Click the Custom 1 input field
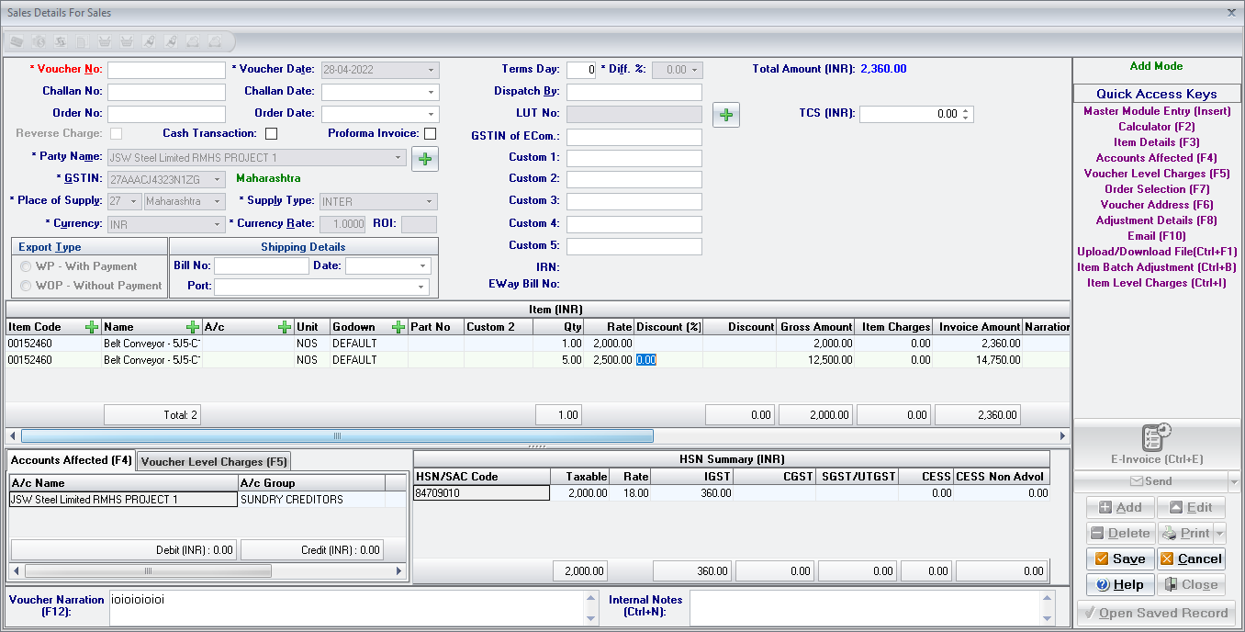The height and width of the screenshot is (632, 1245). coord(634,158)
